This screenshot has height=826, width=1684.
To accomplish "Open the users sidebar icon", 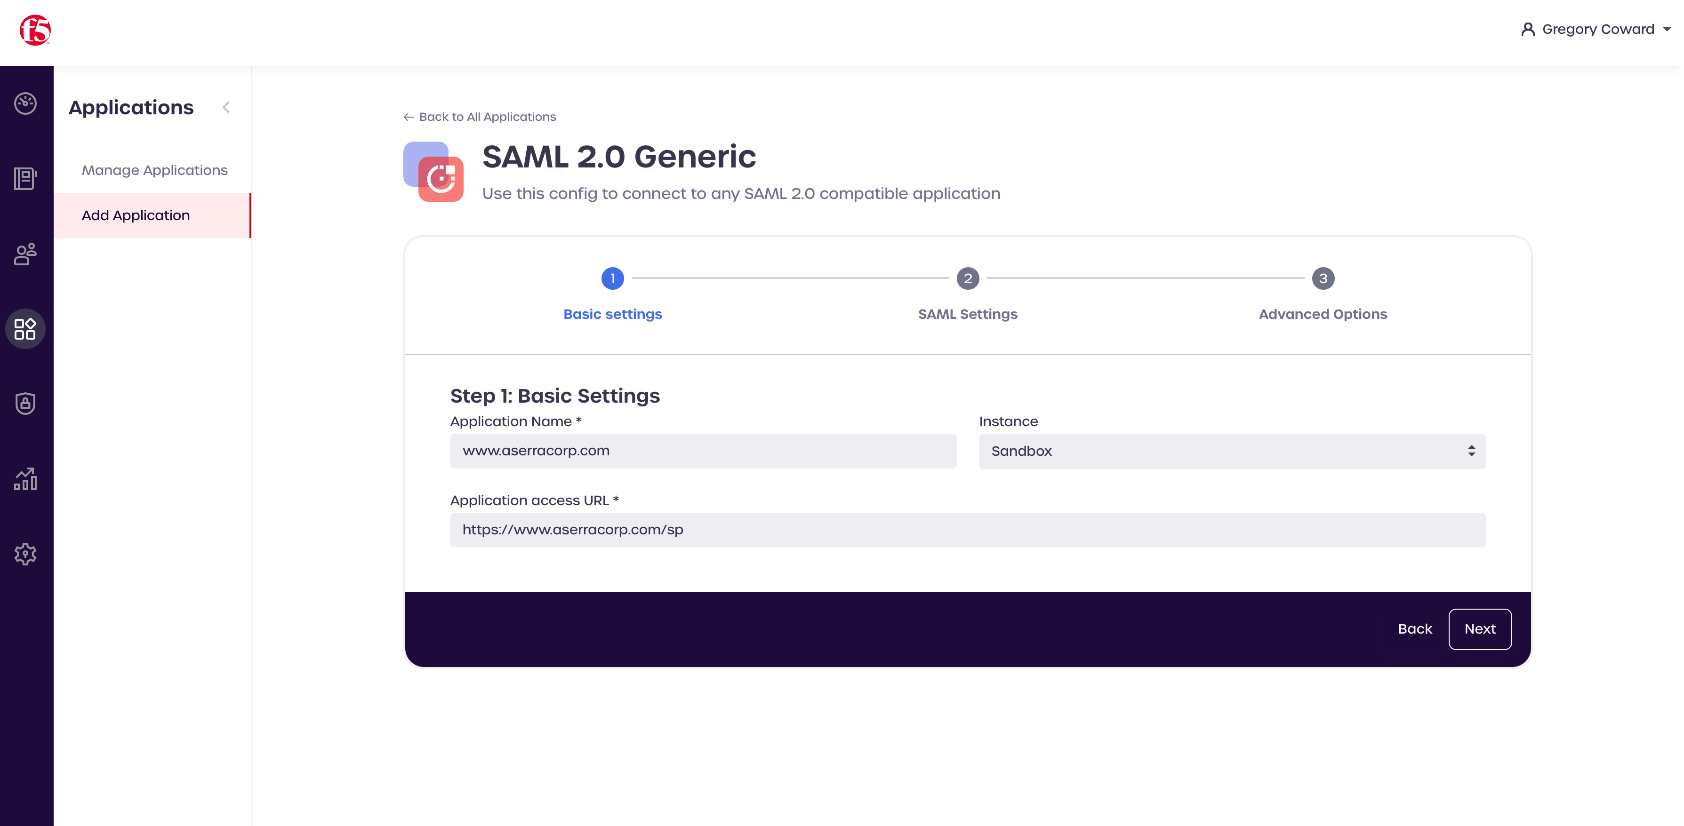I will point(25,254).
